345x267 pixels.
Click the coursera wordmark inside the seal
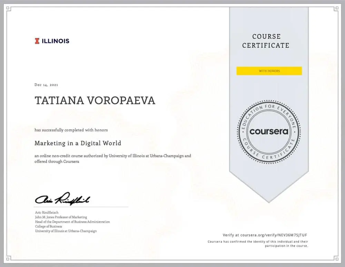[269, 132]
